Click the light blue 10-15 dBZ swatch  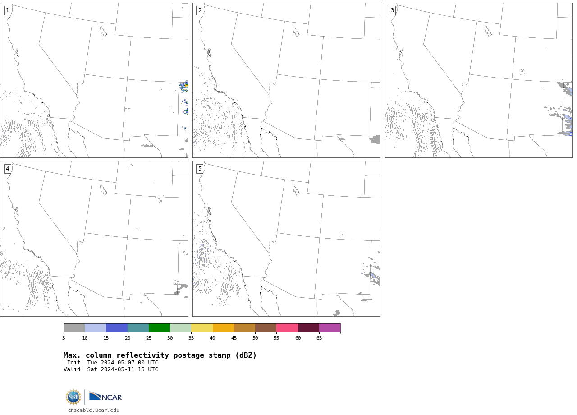click(x=96, y=328)
